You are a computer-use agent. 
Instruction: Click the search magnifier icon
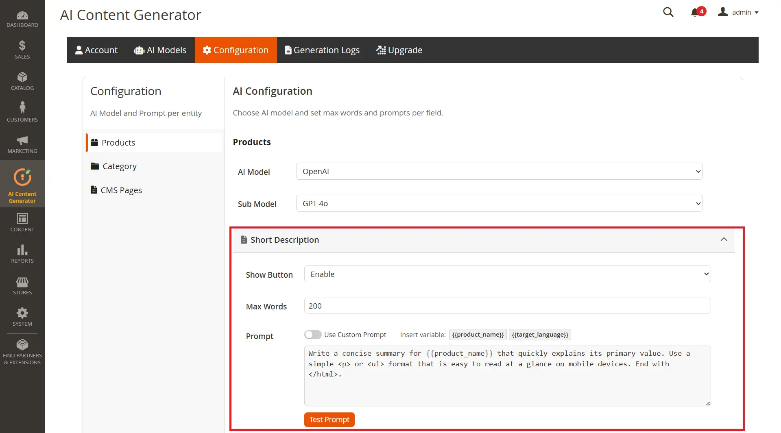point(668,12)
